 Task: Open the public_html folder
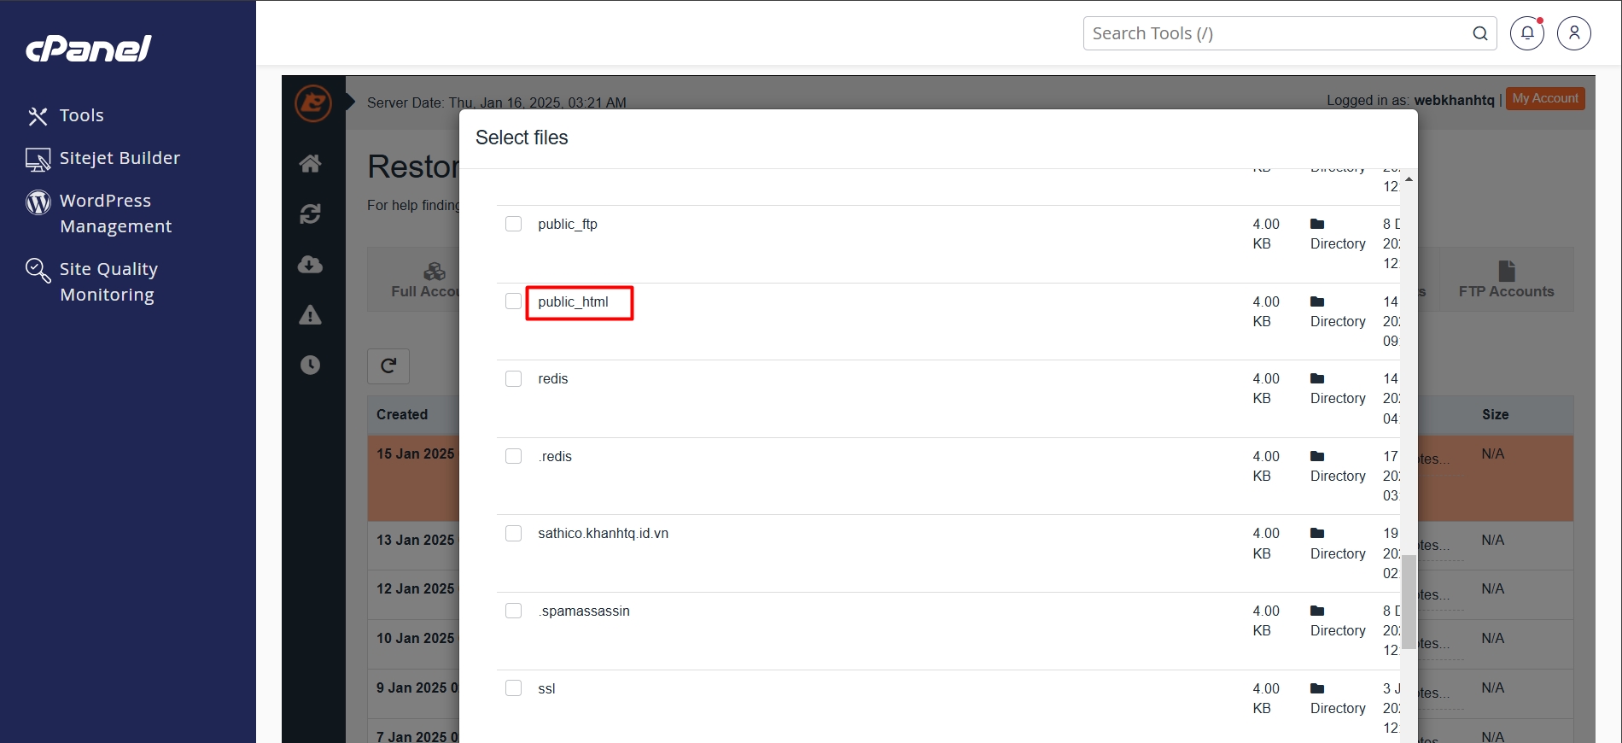pyautogui.click(x=573, y=302)
